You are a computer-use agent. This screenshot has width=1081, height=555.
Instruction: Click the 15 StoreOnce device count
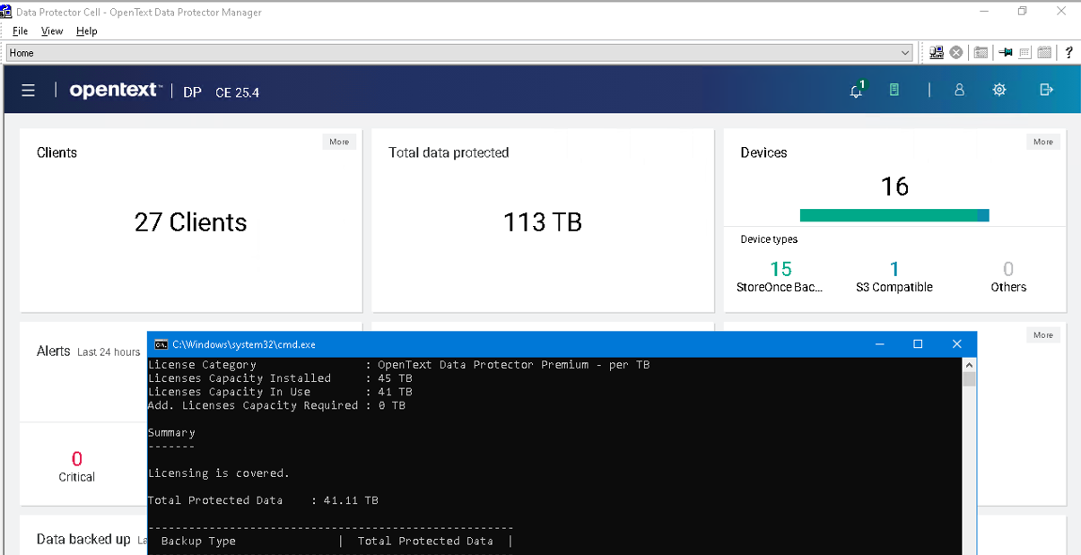tap(780, 269)
